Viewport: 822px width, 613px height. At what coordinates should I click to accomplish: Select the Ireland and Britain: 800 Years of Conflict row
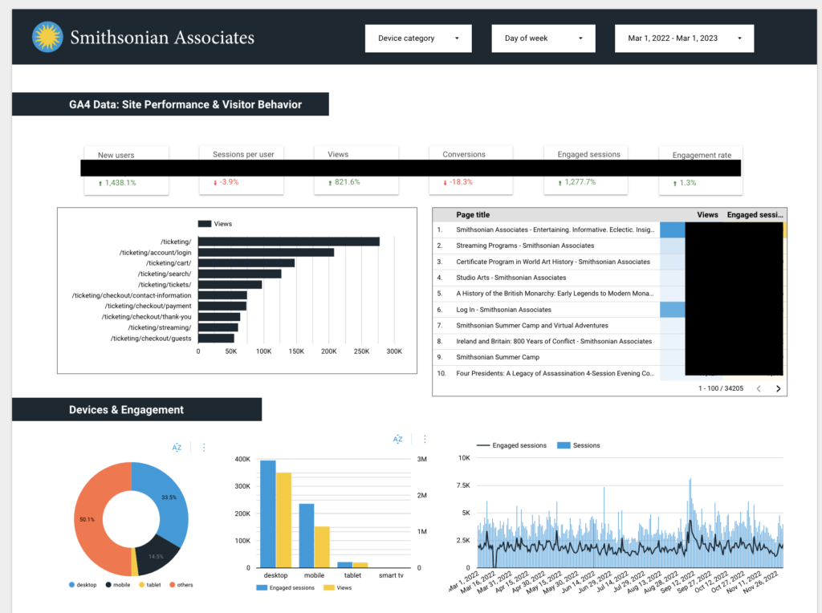tap(610, 341)
